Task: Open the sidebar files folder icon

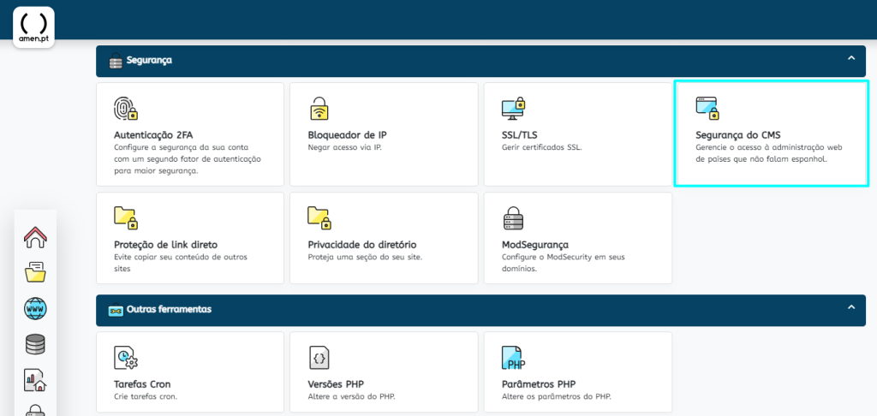Action: (x=35, y=272)
